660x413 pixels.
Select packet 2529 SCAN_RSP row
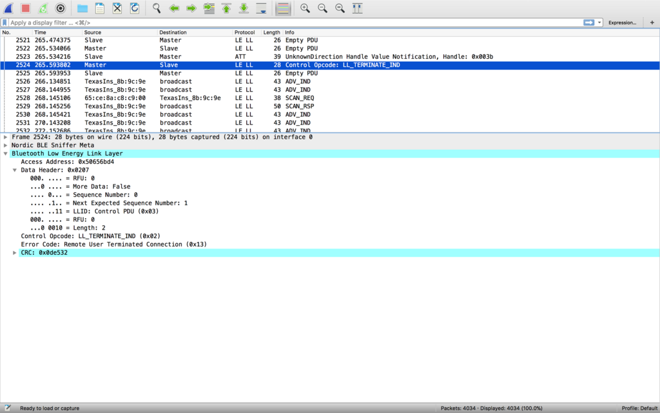(330, 106)
